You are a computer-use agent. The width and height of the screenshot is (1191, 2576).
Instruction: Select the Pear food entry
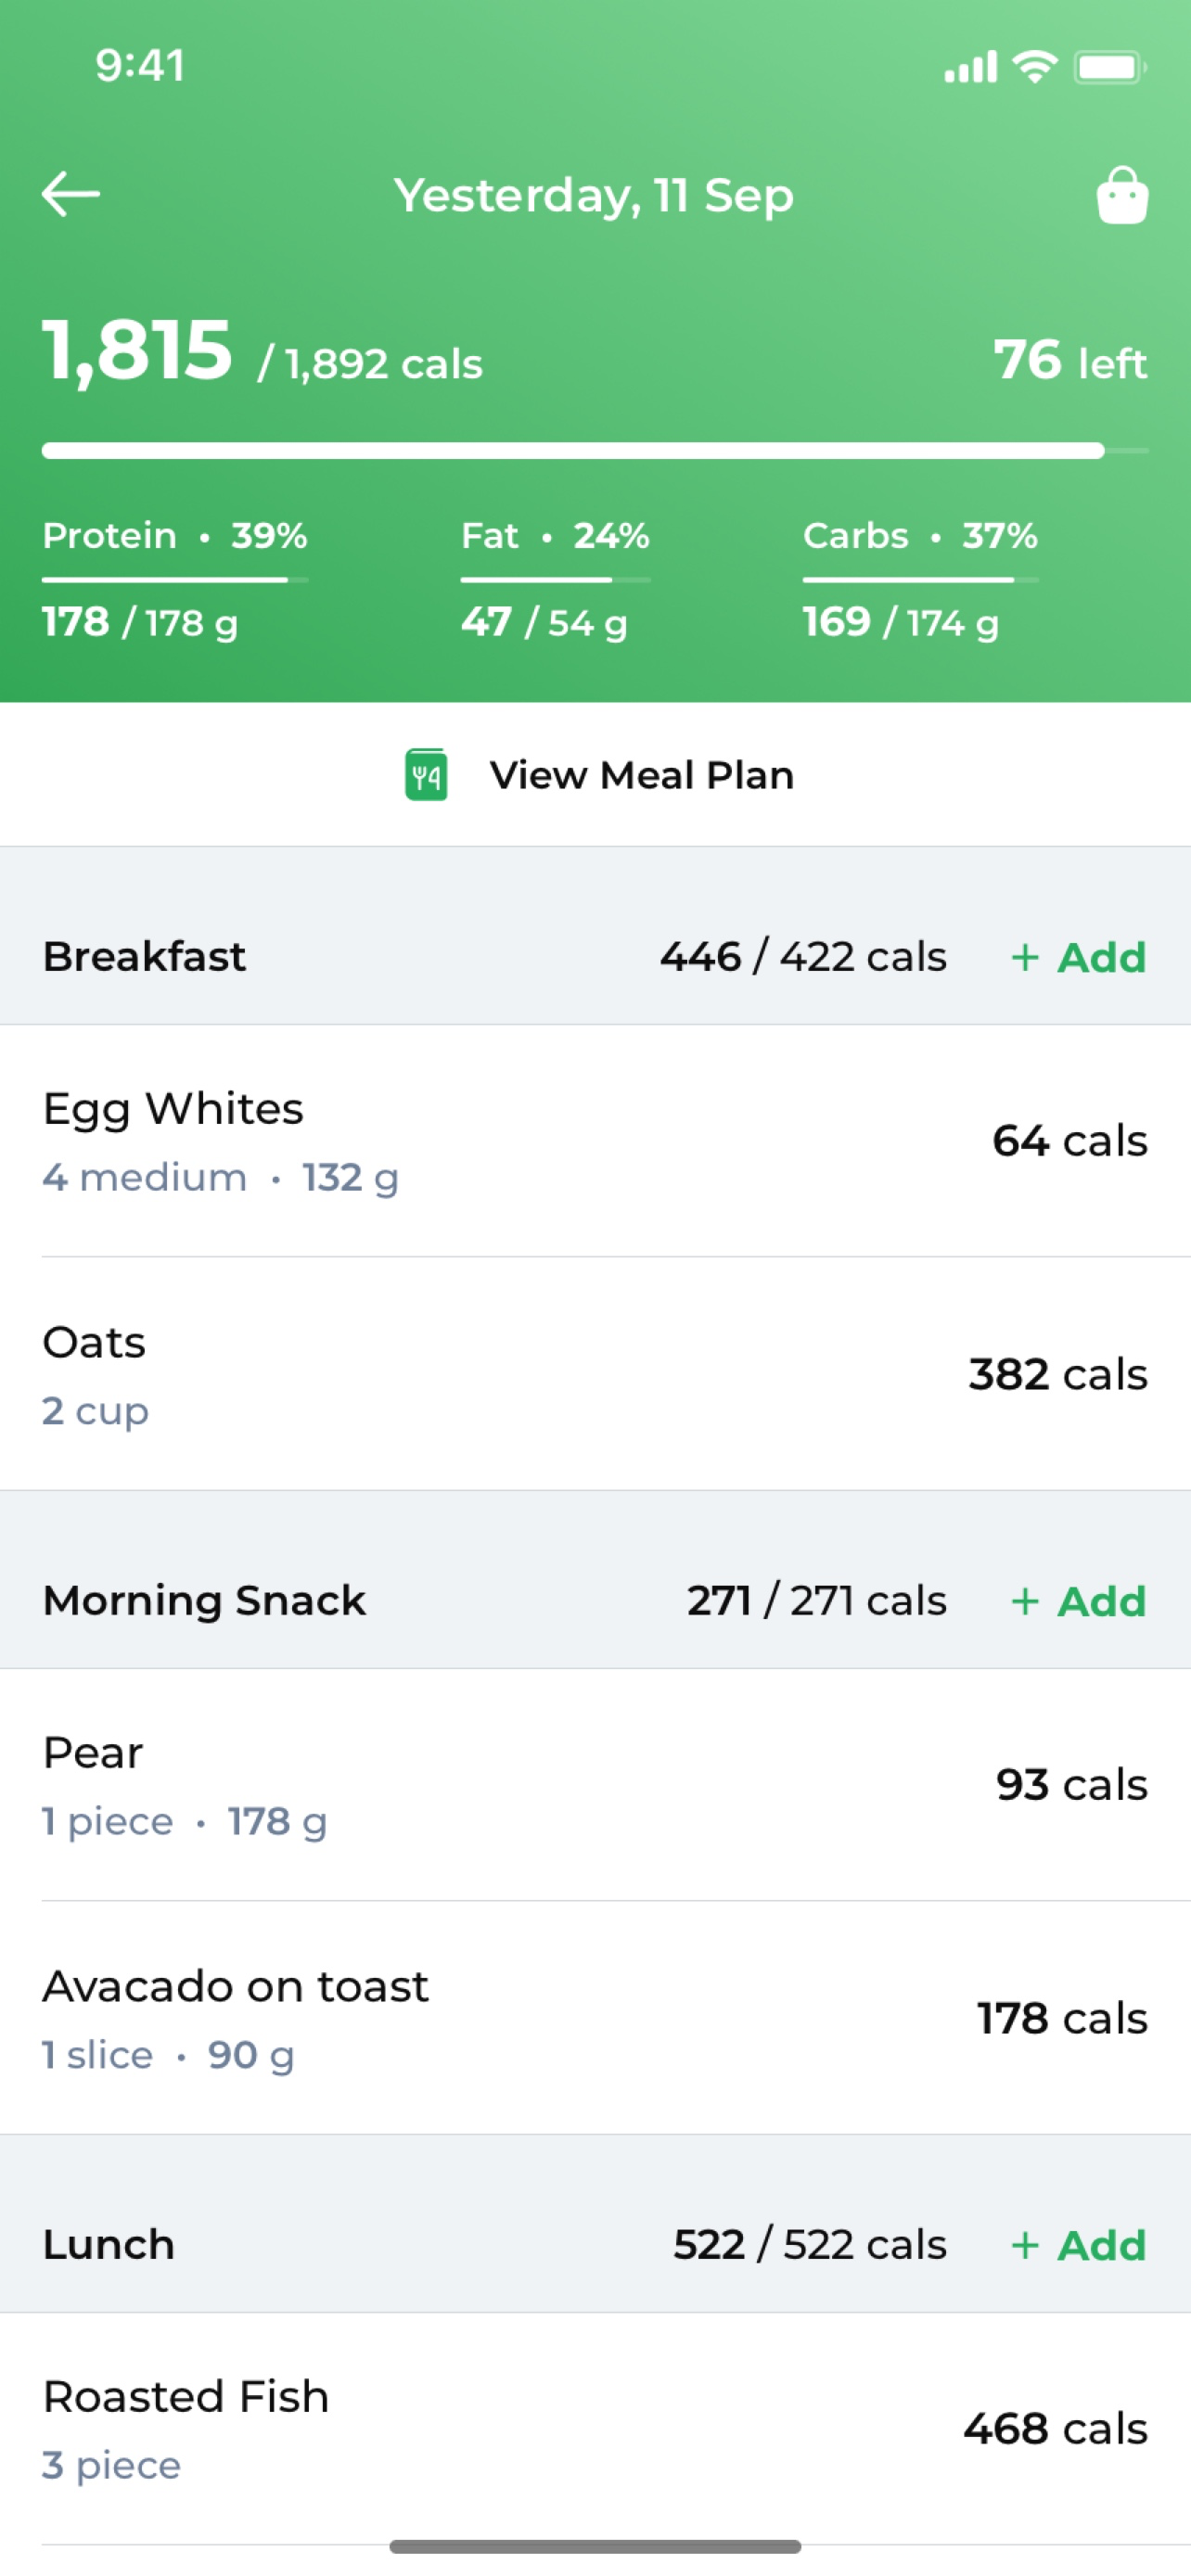coord(594,1785)
